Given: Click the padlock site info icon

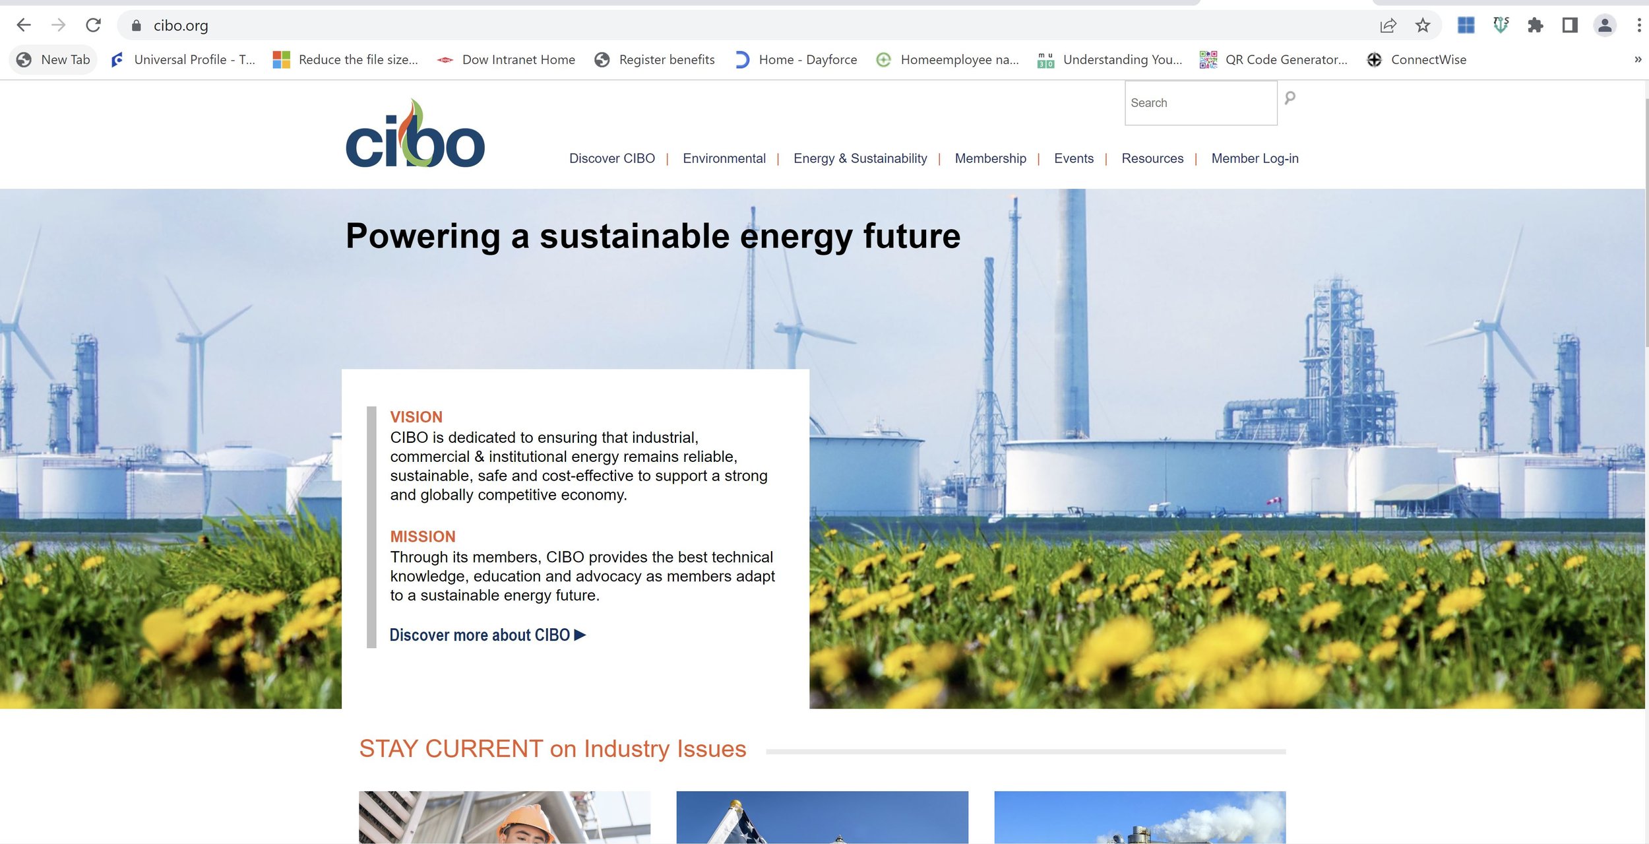Looking at the screenshot, I should tap(137, 26).
